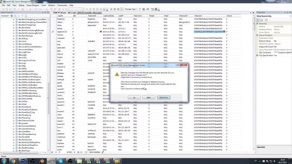Open the Tools menu
Screen dimensions: 292x164
pyautogui.click(x=43, y=5)
